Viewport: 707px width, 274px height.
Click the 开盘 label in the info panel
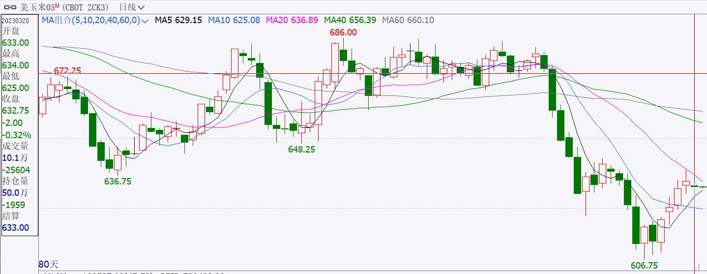tap(11, 31)
